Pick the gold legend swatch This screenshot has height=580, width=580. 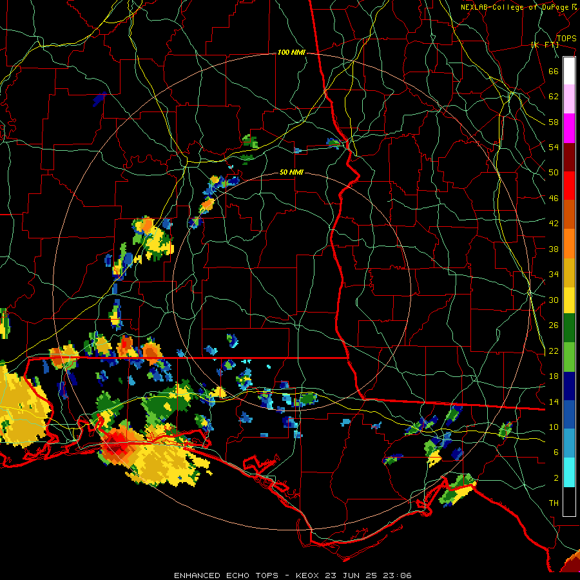pos(569,273)
